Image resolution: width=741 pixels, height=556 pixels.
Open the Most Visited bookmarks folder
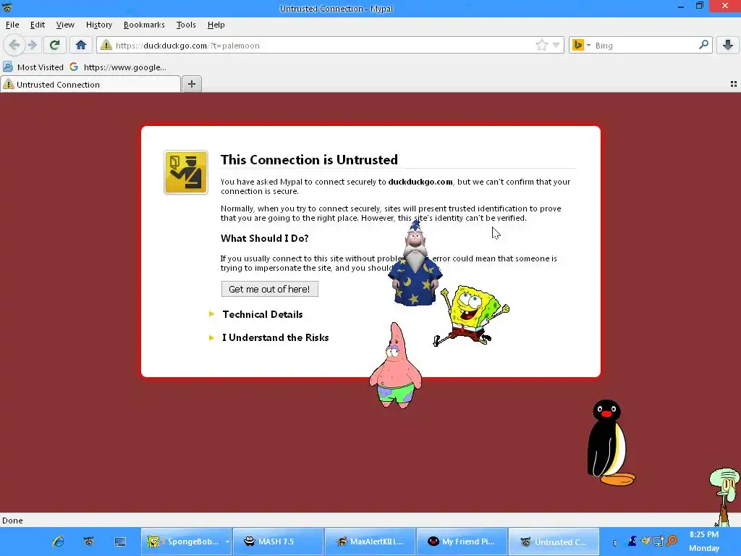click(x=33, y=67)
